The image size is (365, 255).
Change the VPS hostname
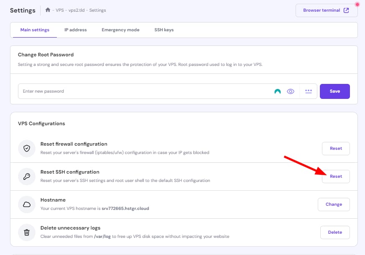click(x=334, y=205)
